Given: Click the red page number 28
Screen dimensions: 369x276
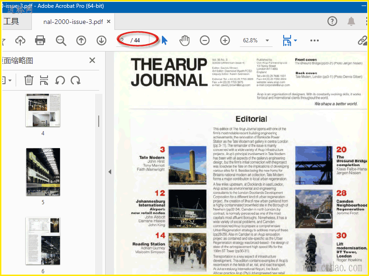Looking at the screenshot, I should 341,193.
